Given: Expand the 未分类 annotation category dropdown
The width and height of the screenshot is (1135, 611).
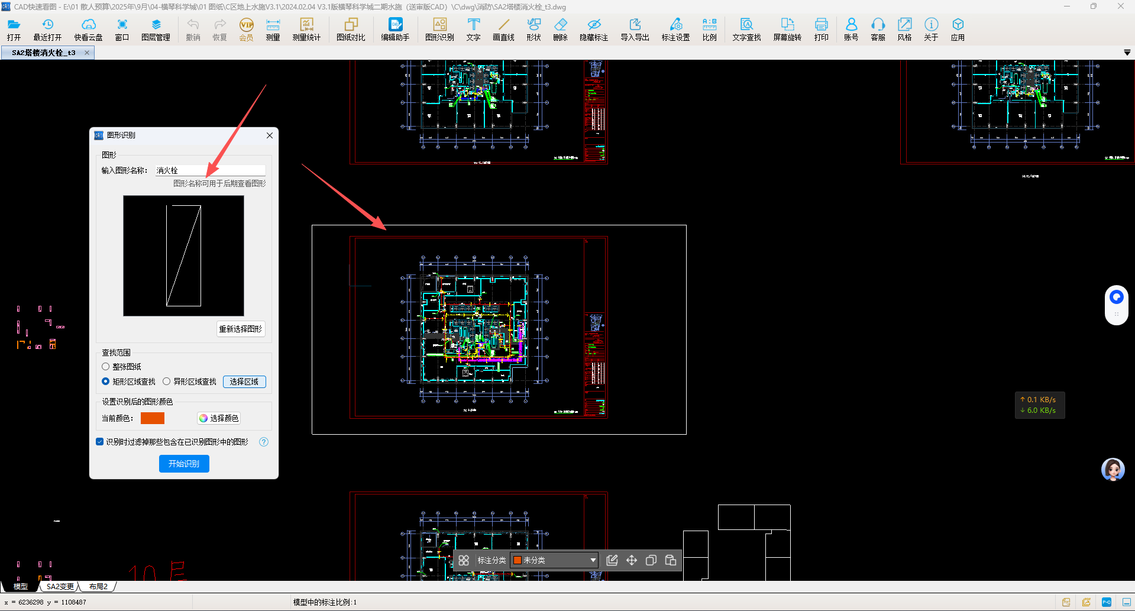Looking at the screenshot, I should [x=554, y=560].
